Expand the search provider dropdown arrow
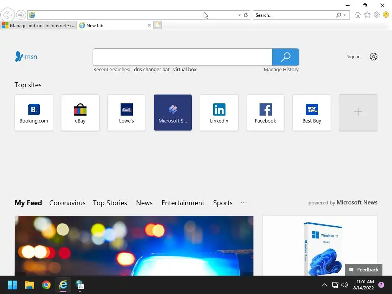 (345, 15)
